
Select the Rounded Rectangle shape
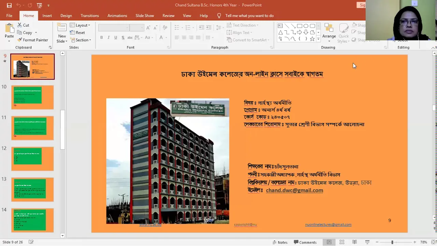pos(312,26)
